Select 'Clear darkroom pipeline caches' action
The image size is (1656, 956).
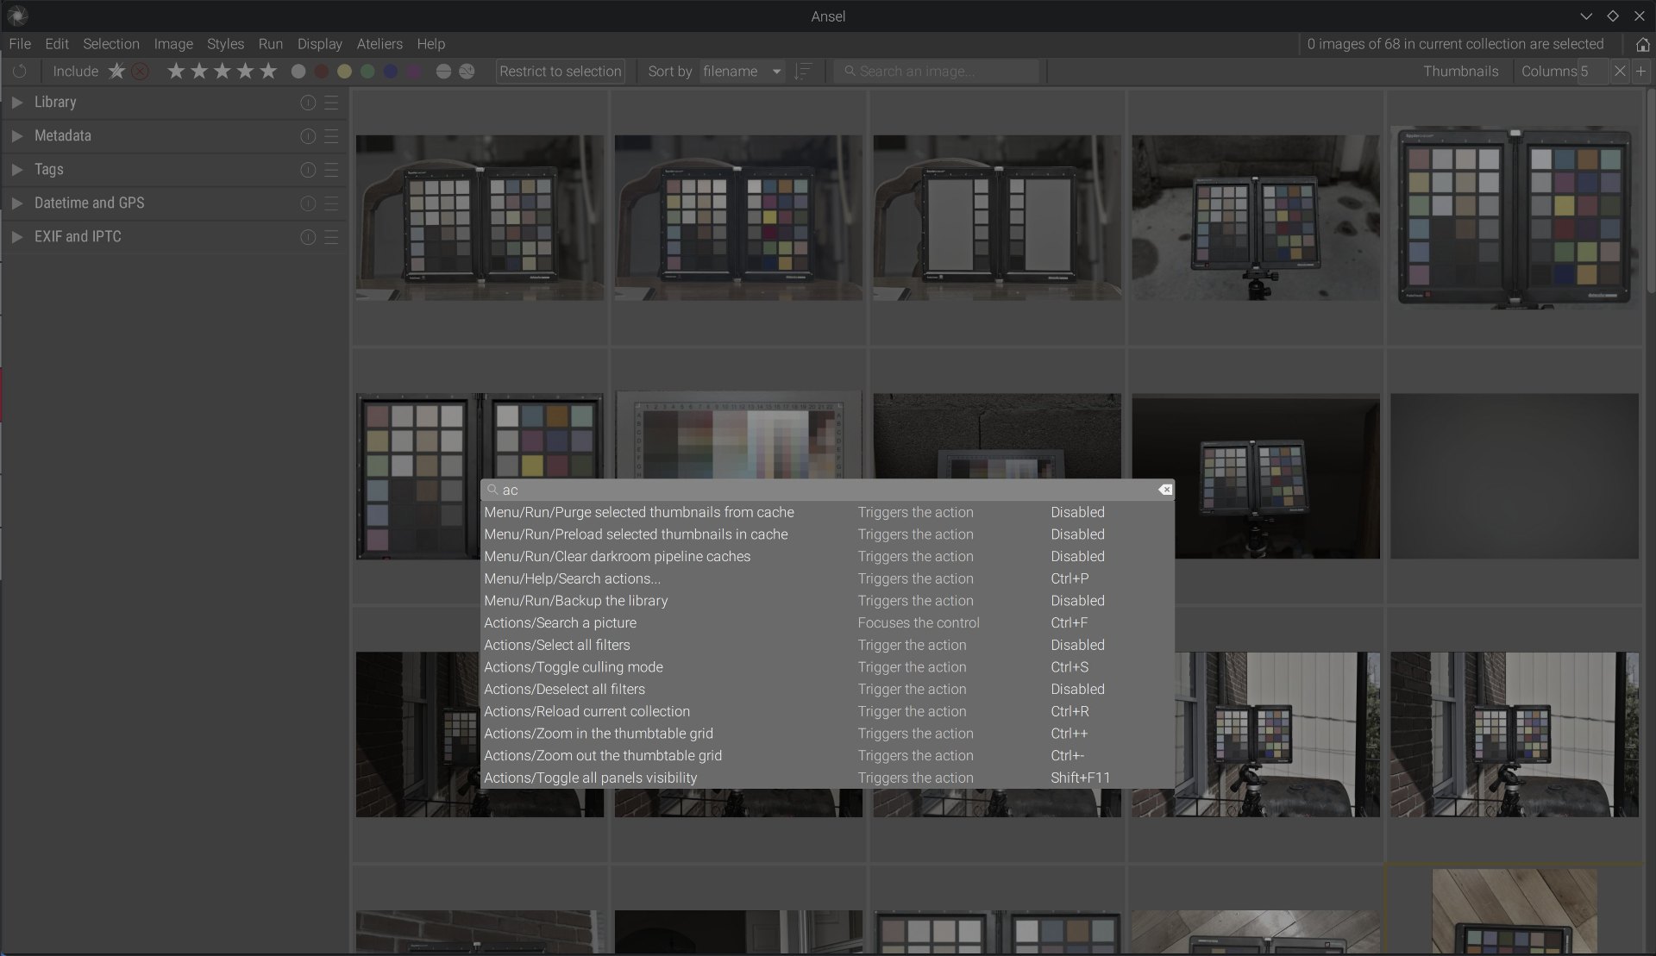pyautogui.click(x=827, y=557)
